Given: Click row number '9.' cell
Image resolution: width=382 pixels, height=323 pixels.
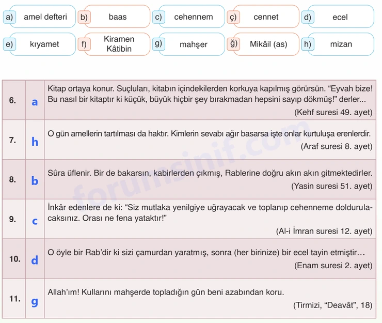Looking at the screenshot, I should coord(14,219).
